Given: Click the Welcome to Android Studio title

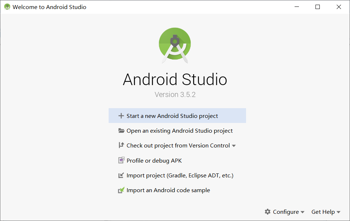Looking at the screenshot, I should 49,7.
